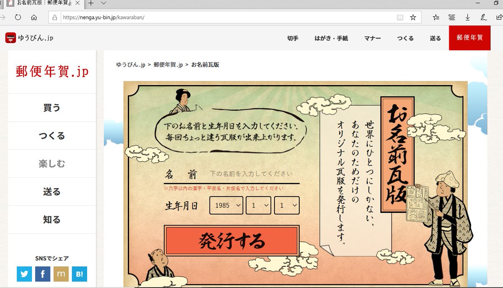Open favorites list icon in toolbar
Viewport: 503px width, 288px height.
(436, 18)
